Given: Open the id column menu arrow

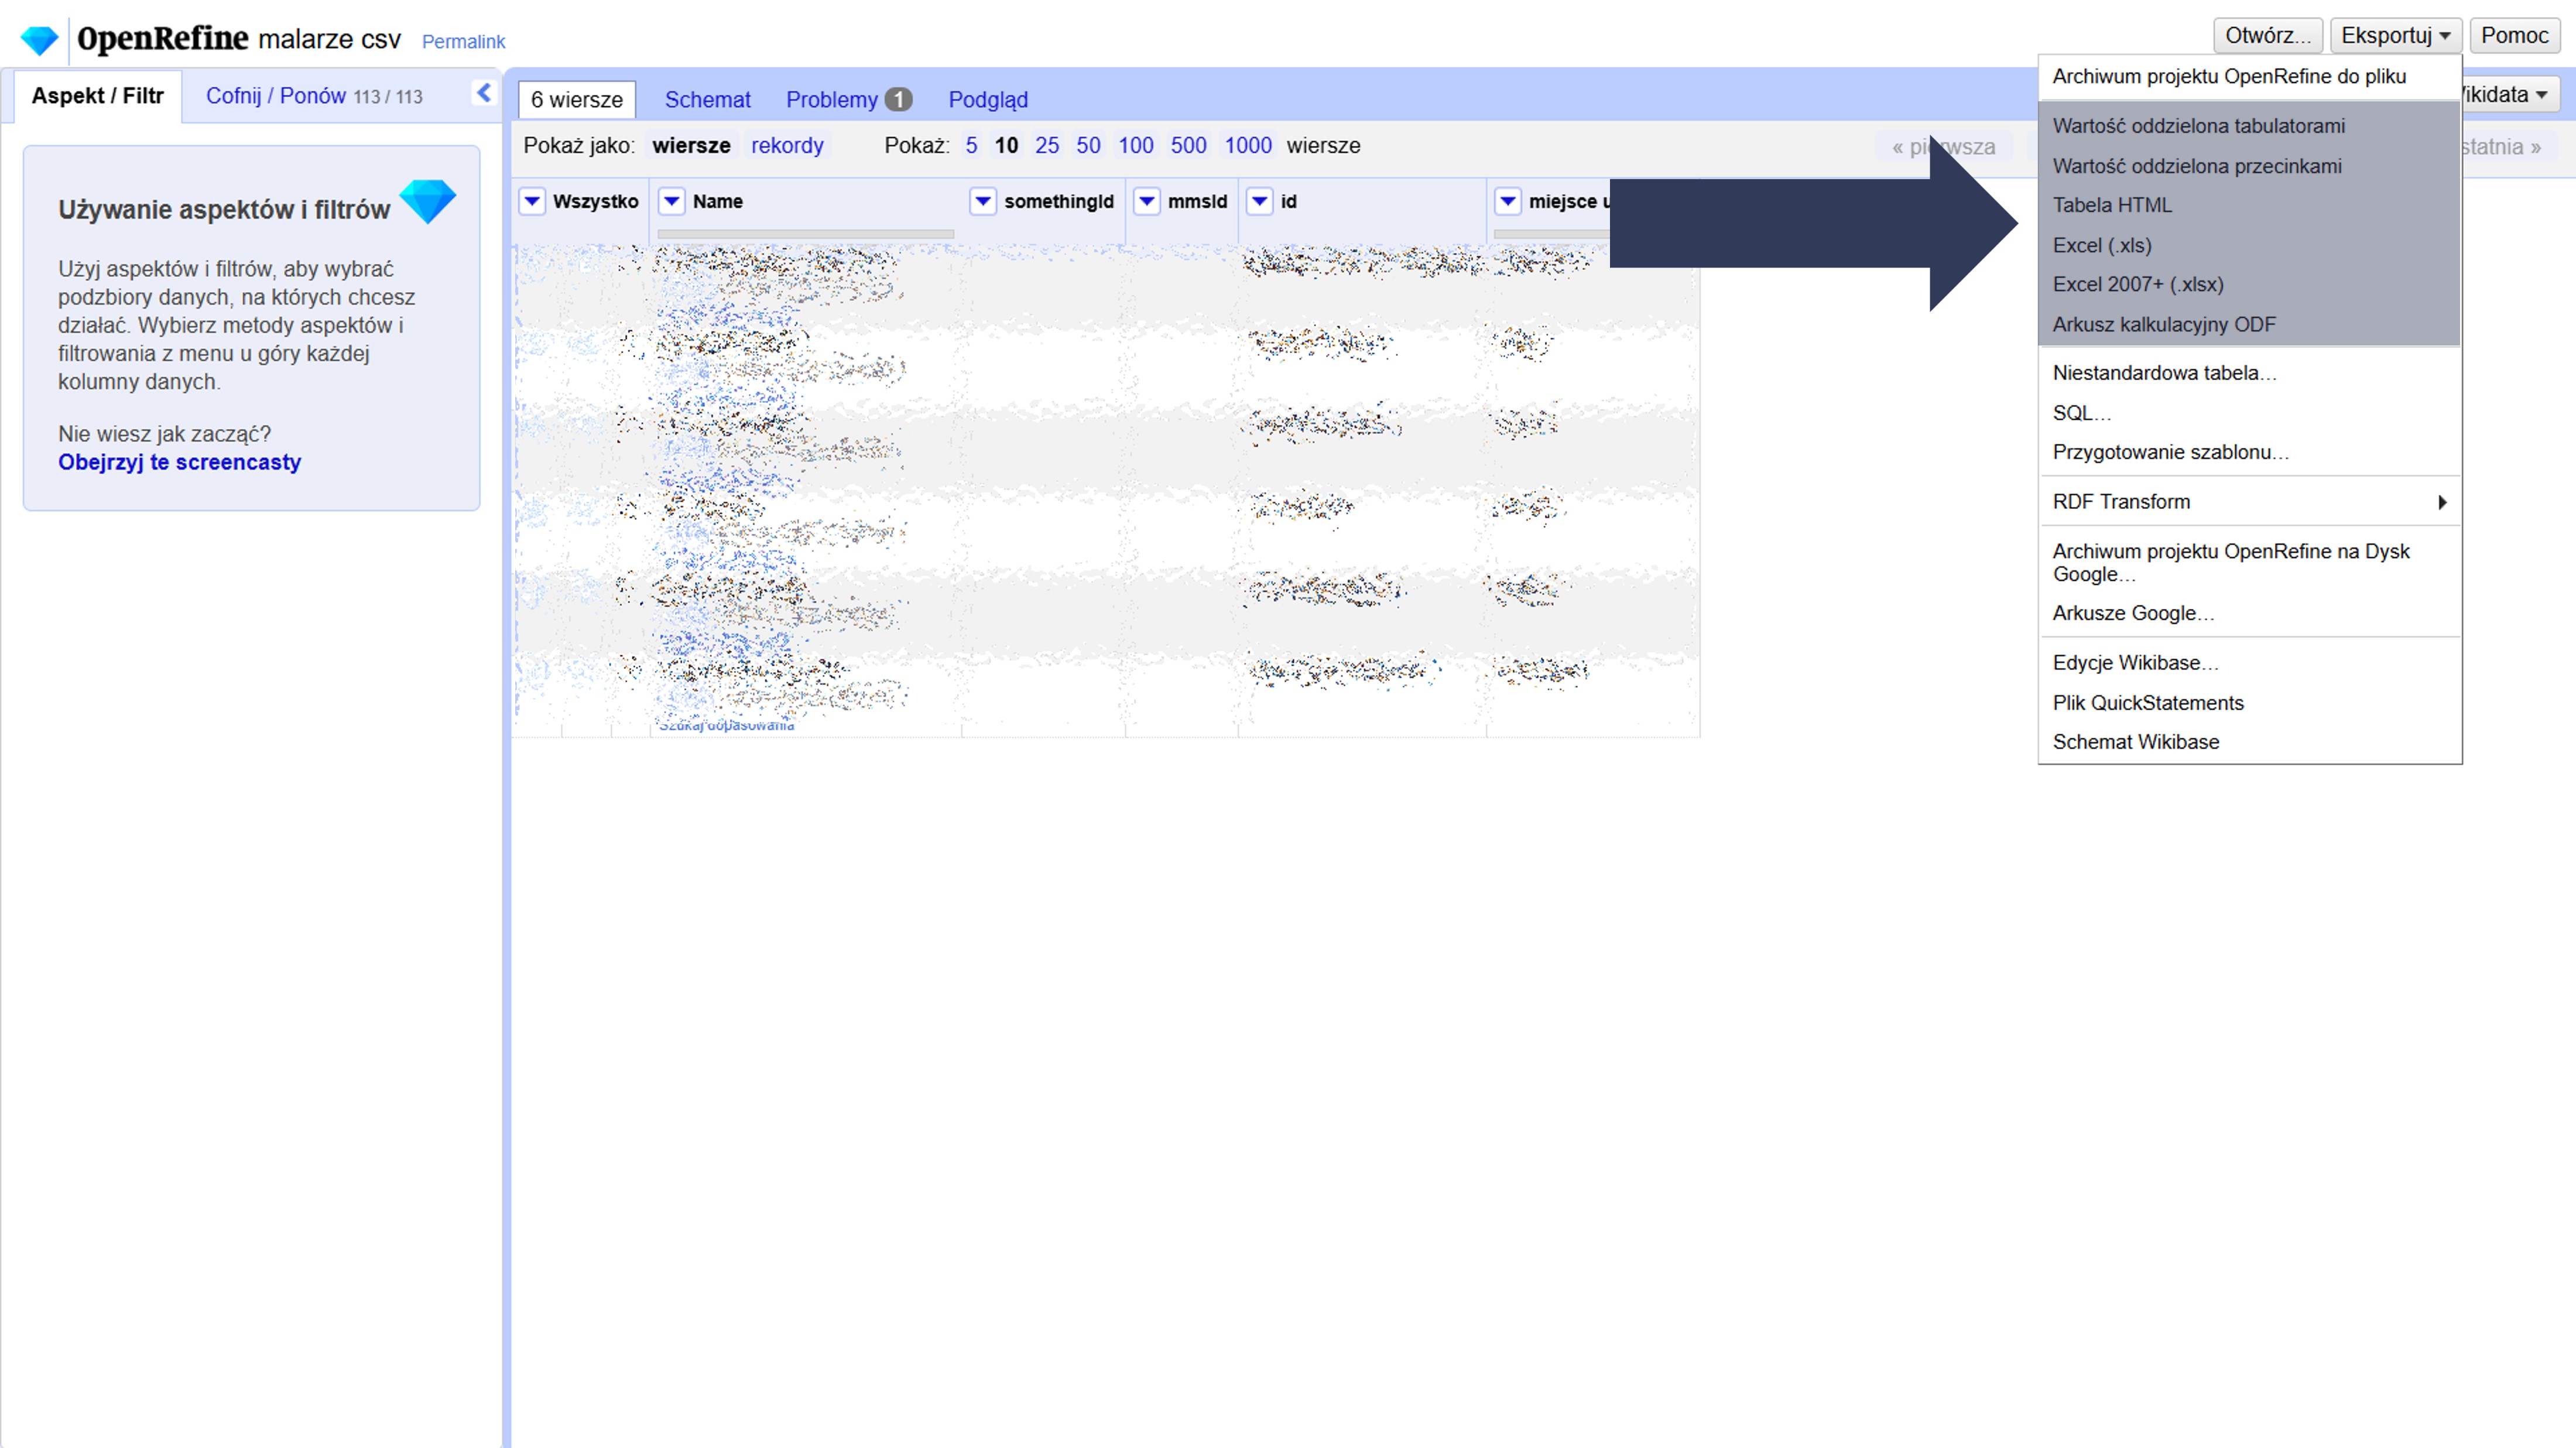Looking at the screenshot, I should pyautogui.click(x=1260, y=201).
